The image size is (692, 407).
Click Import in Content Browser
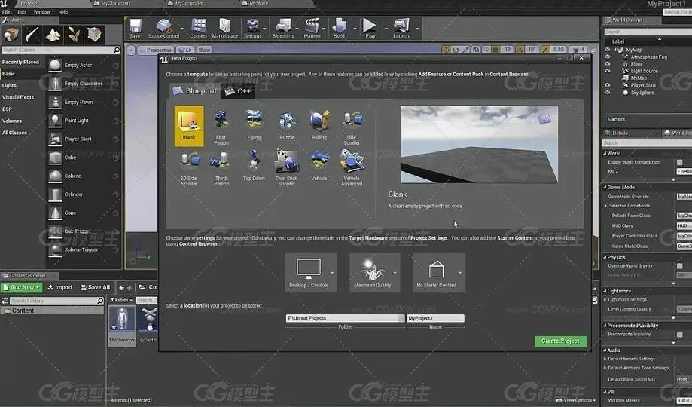(60, 287)
